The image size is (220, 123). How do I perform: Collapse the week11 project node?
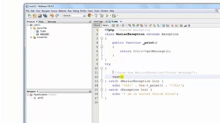coord(28,25)
